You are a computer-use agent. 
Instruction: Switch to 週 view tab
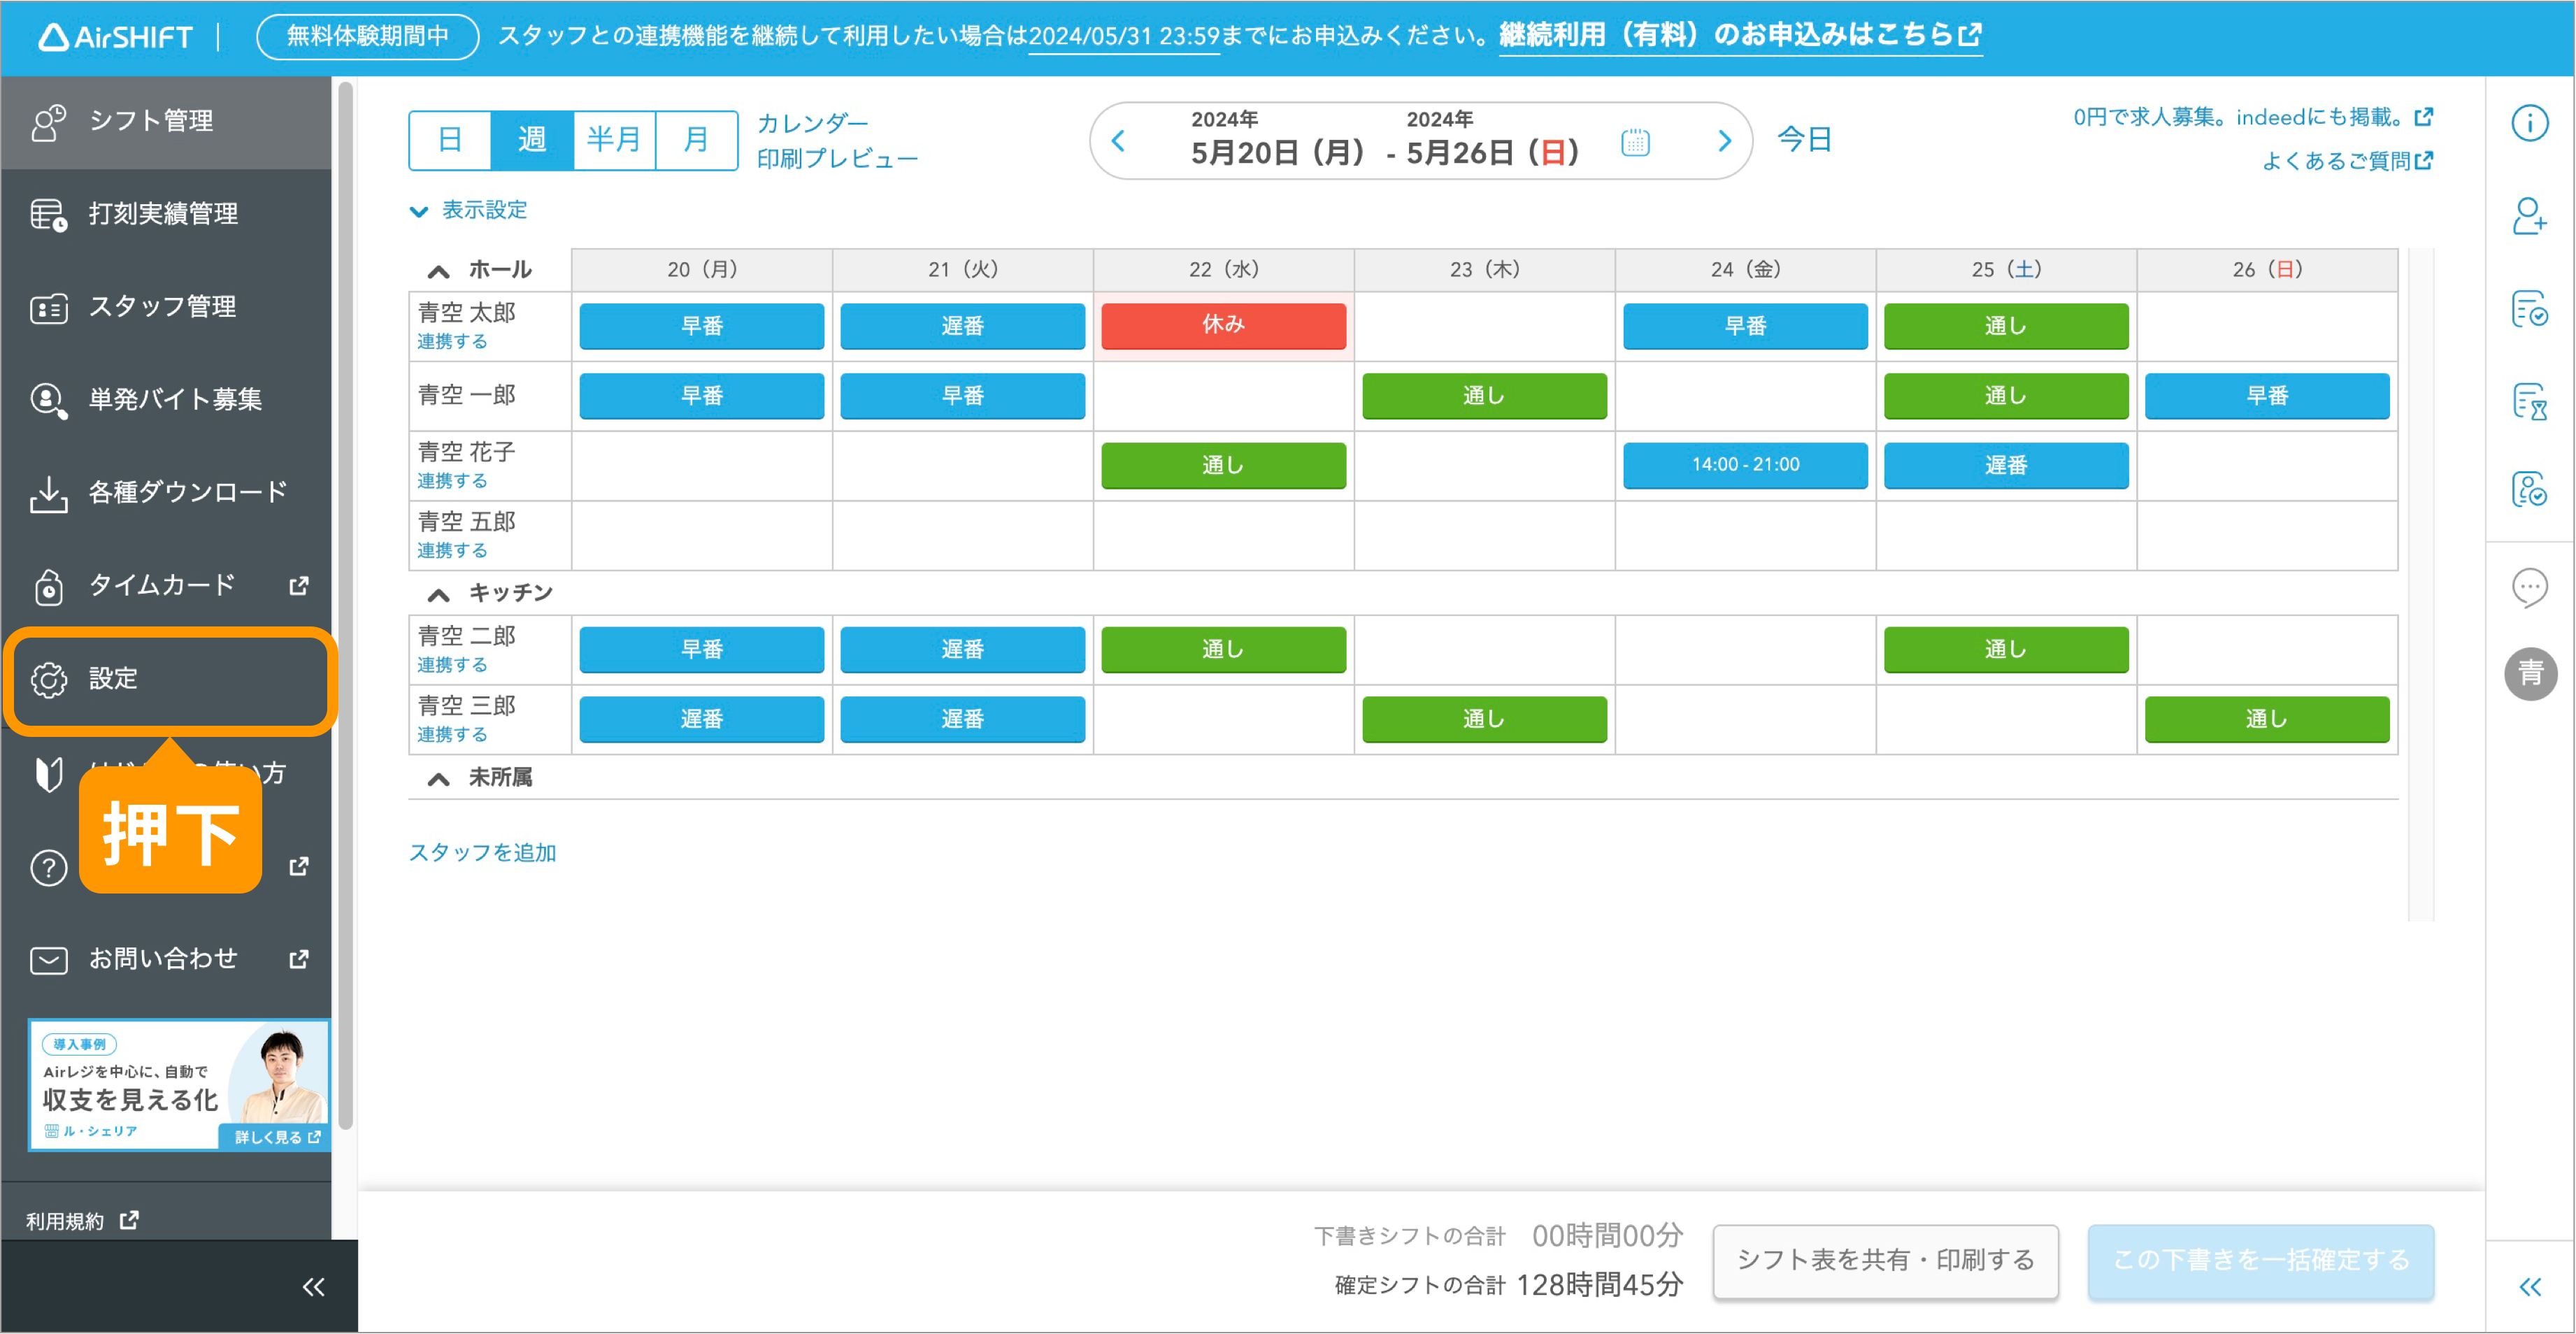pyautogui.click(x=532, y=140)
